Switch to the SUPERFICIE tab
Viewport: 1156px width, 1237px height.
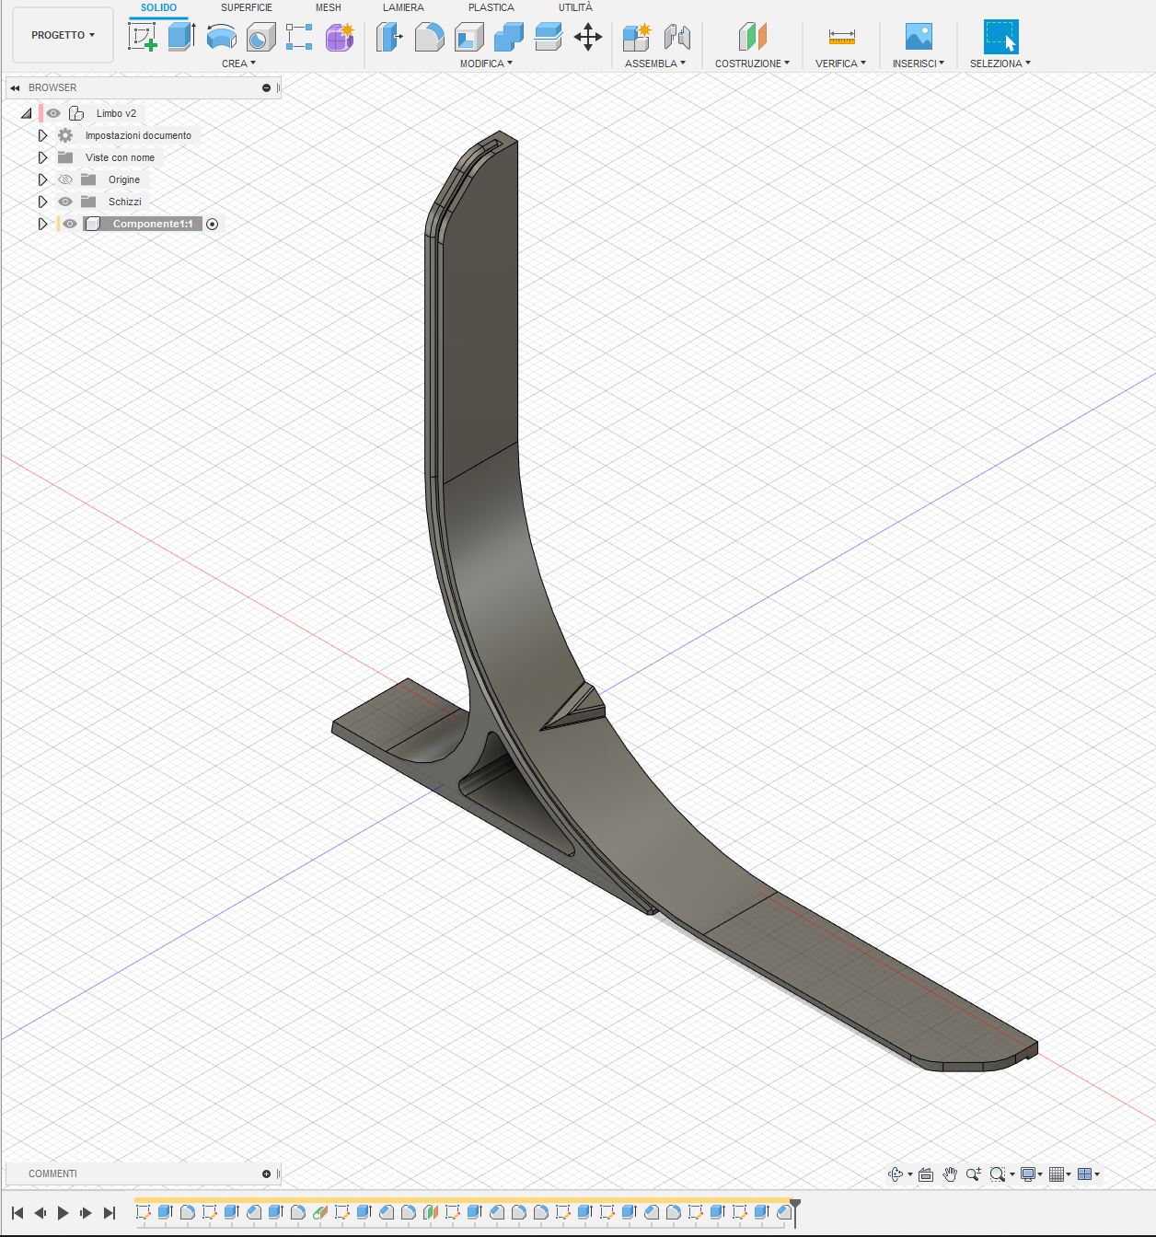[246, 7]
